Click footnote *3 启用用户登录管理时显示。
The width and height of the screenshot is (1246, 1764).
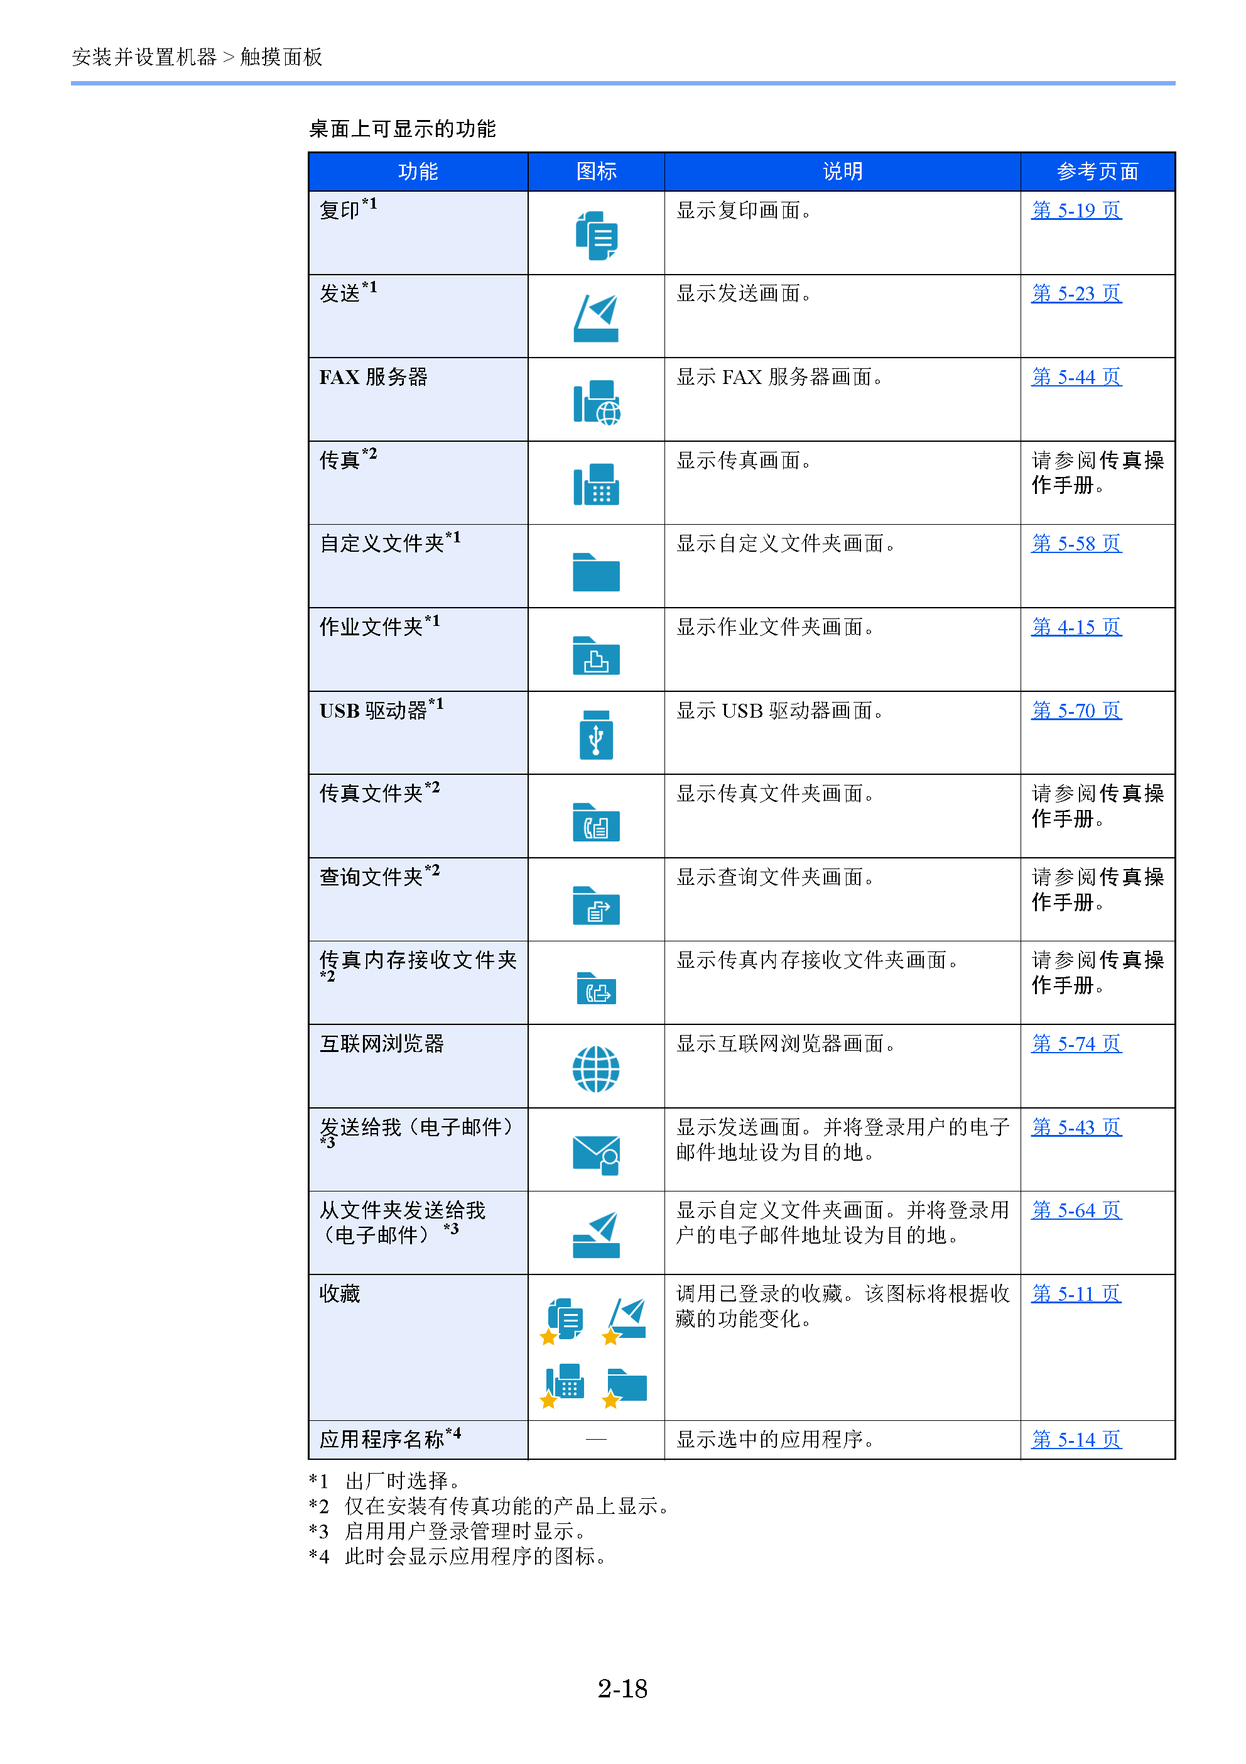click(448, 1531)
